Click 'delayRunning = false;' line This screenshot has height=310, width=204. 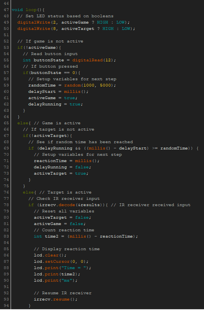tap(62, 167)
